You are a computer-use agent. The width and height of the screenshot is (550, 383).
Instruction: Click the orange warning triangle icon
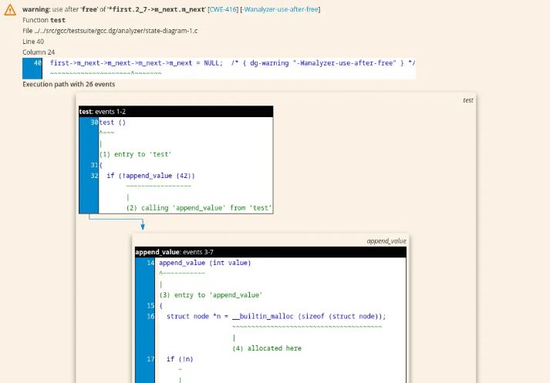(x=10, y=10)
